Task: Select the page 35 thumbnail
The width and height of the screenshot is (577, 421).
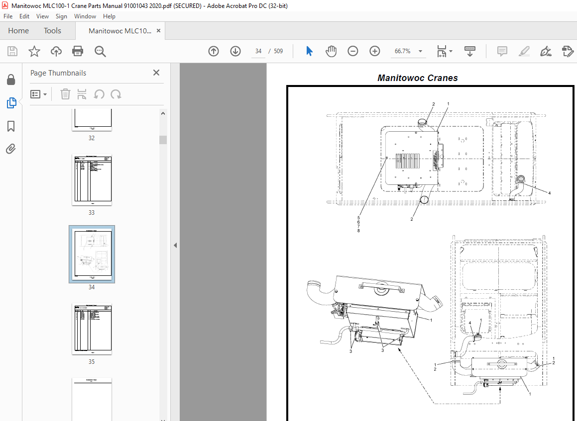Action: coord(92,329)
